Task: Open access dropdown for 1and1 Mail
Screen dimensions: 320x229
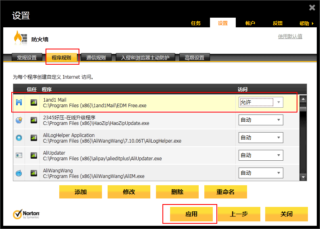Action: 278,102
